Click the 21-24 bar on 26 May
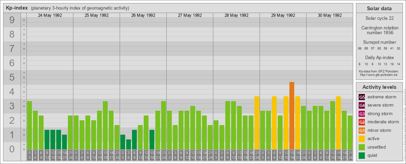This screenshot has height=164, width=406. [164, 125]
